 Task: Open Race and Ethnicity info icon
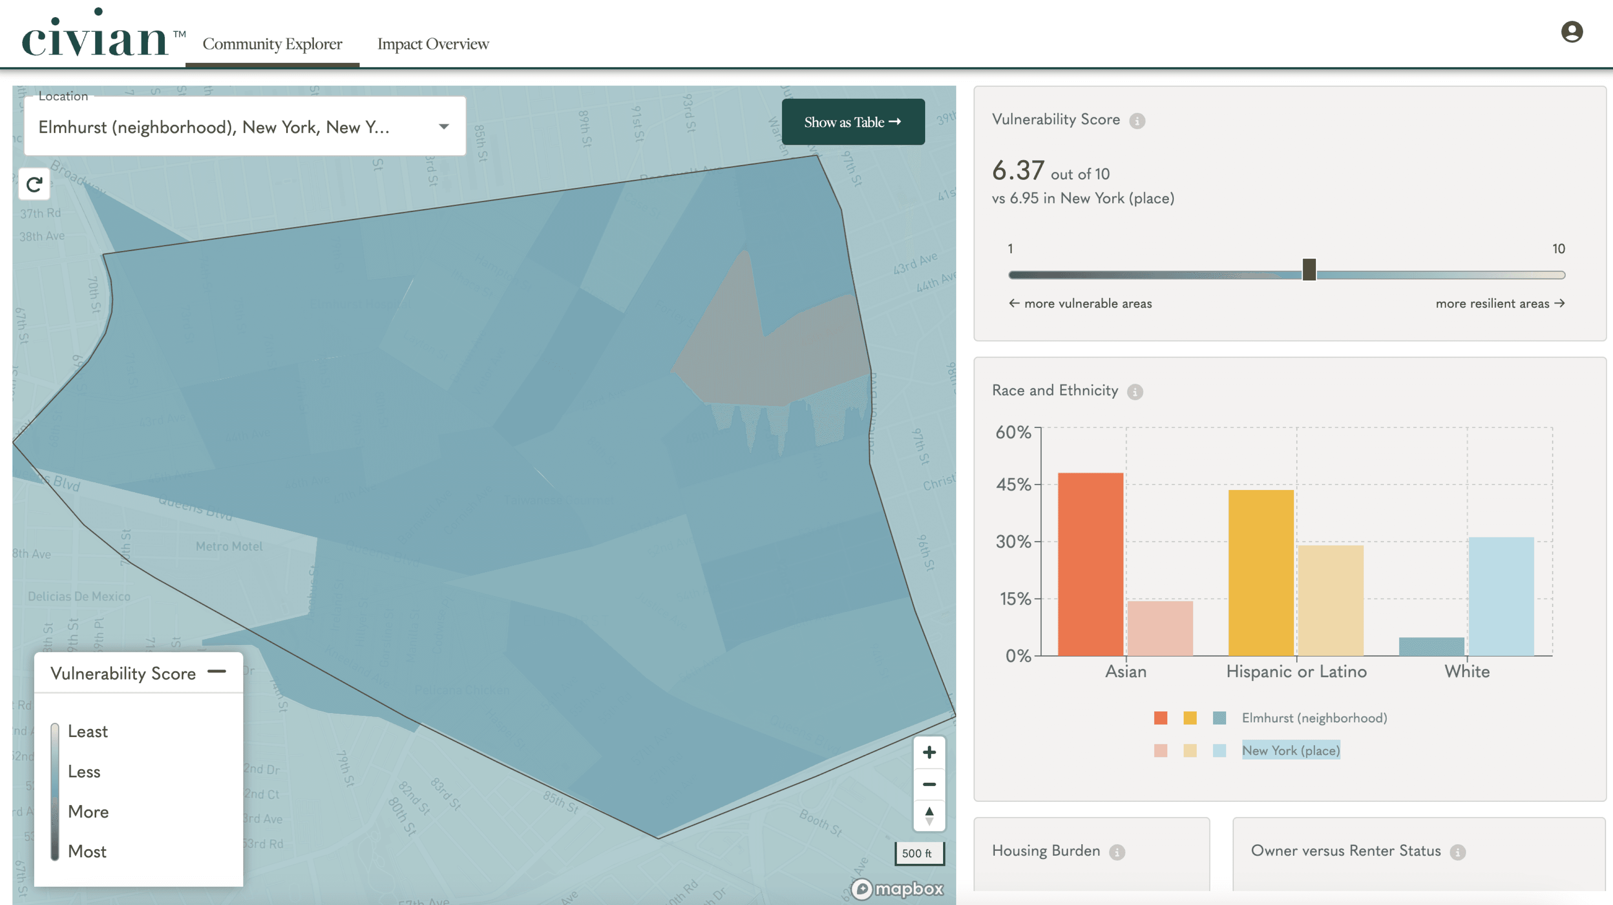pyautogui.click(x=1135, y=392)
